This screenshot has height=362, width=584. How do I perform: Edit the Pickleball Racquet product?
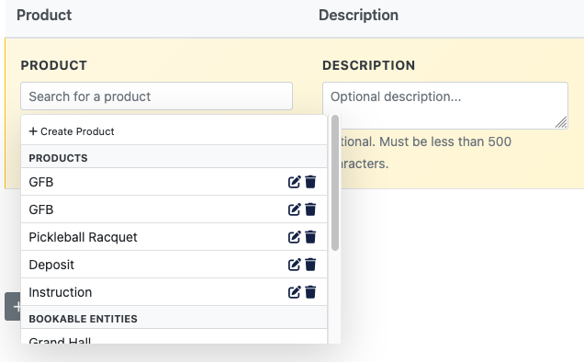(x=294, y=237)
